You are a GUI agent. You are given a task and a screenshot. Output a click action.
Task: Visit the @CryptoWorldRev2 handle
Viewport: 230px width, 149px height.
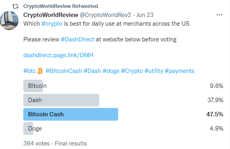pos(106,15)
